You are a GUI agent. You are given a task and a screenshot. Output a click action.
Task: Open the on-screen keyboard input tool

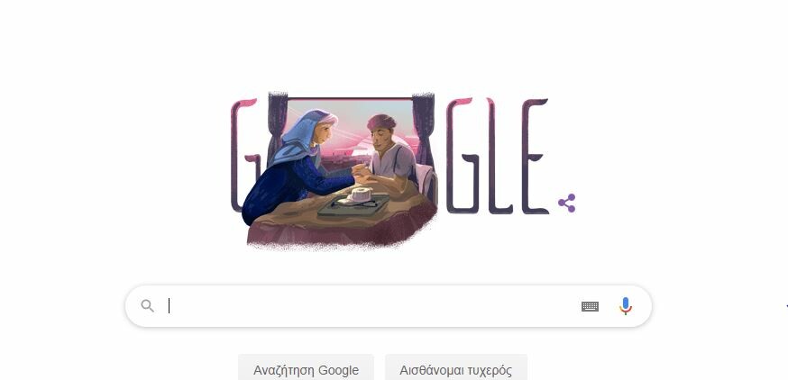click(x=590, y=306)
